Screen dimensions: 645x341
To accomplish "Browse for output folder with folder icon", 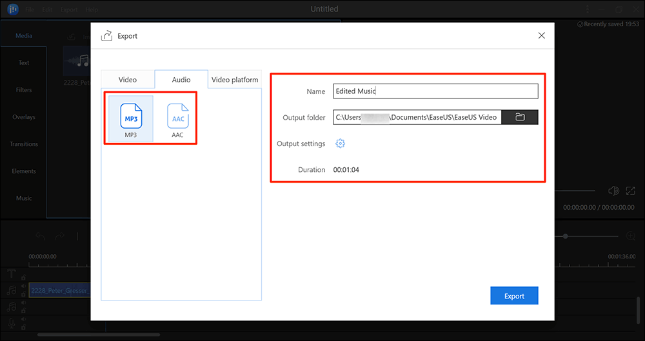I will click(x=520, y=117).
